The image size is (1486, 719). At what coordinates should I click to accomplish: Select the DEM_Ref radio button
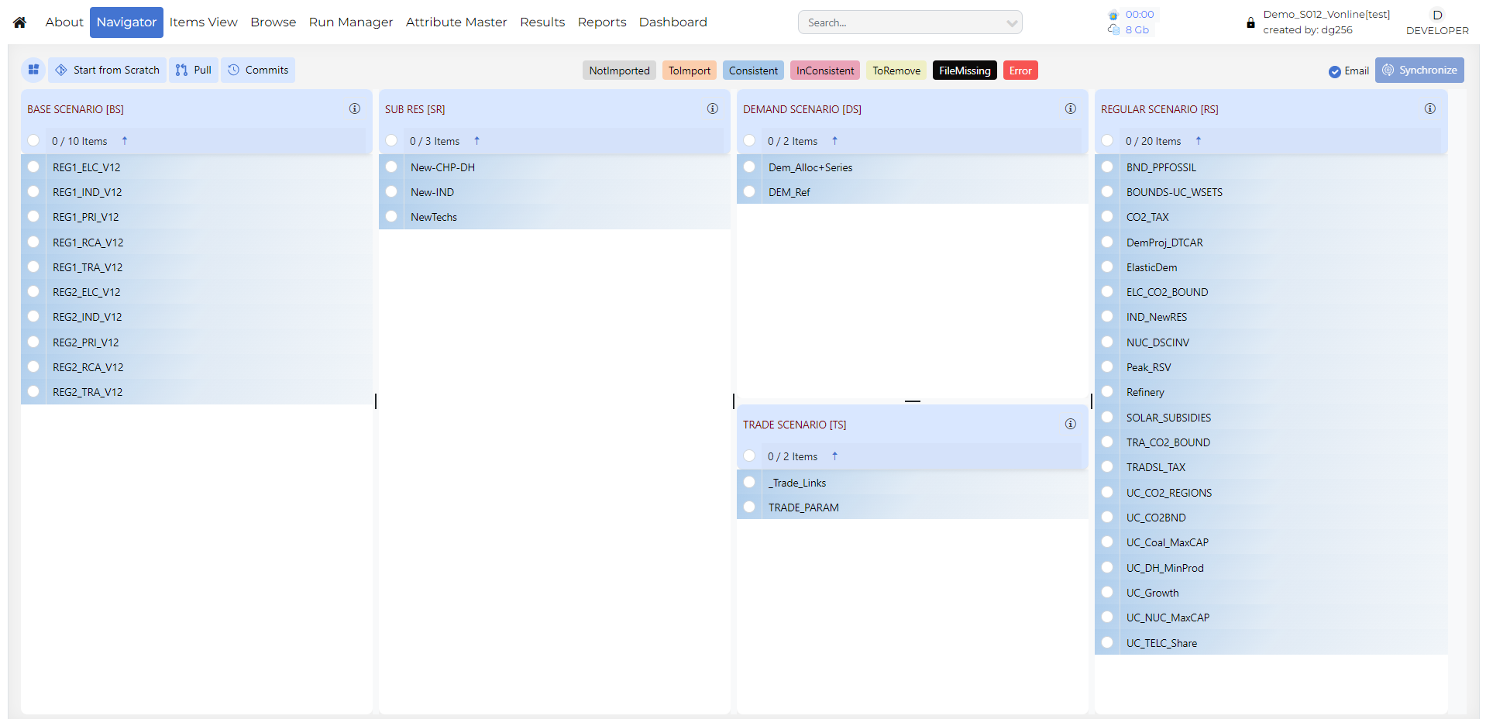point(749,191)
